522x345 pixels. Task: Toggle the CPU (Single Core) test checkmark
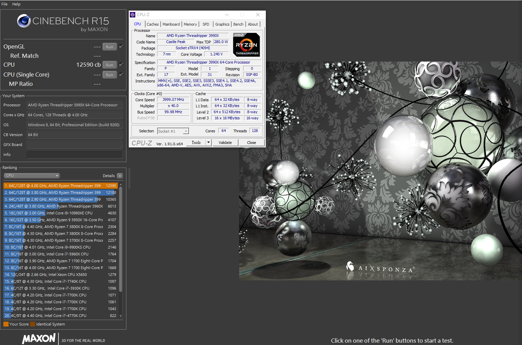121,75
